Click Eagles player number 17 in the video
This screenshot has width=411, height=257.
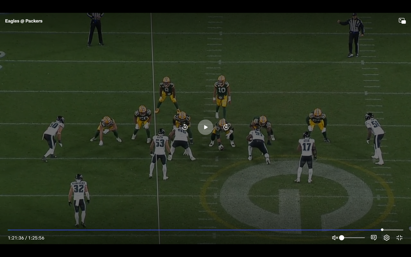306,156
